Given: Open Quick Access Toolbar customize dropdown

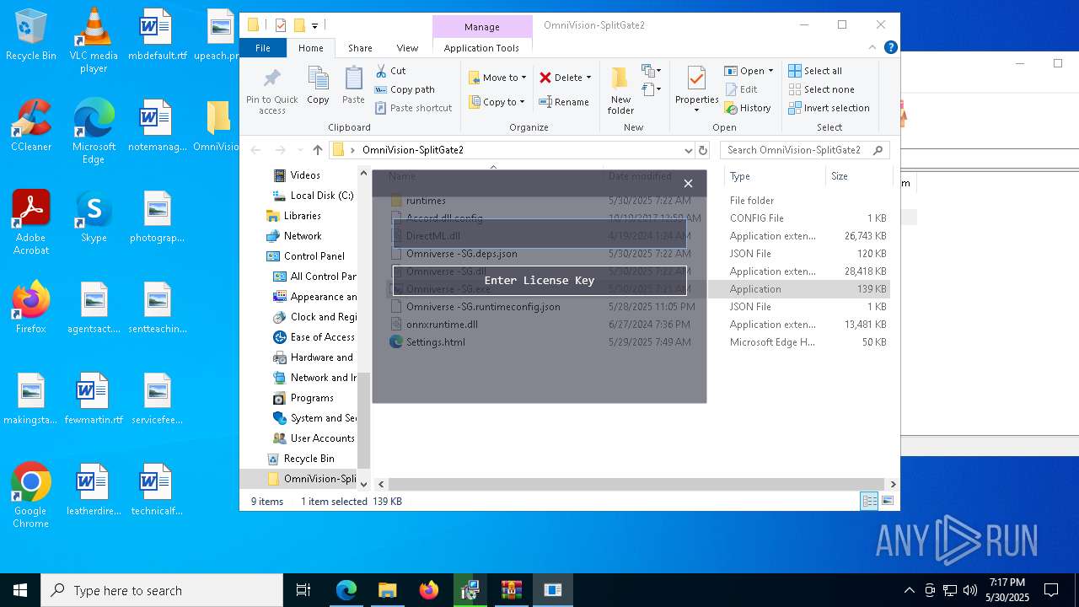Looking at the screenshot, I should point(314,26).
